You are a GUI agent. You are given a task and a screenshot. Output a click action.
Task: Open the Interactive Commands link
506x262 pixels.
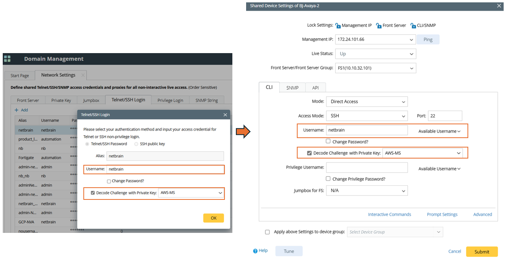pos(389,214)
